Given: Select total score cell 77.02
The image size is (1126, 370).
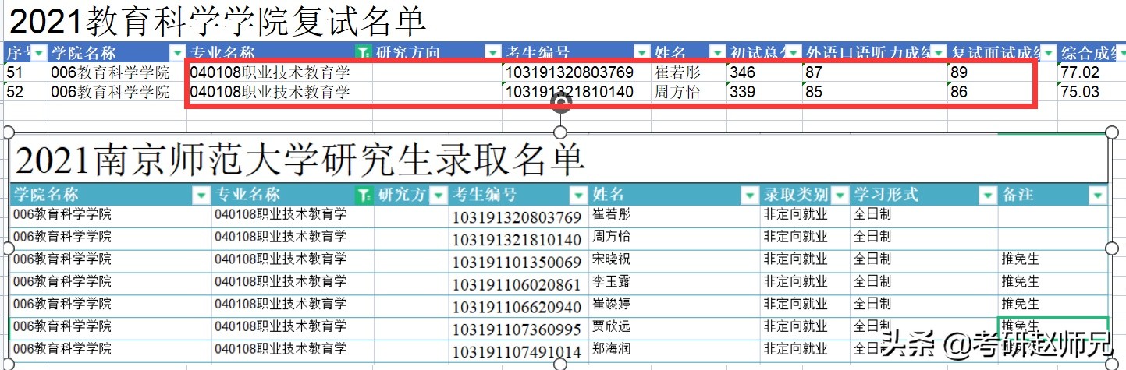Looking at the screenshot, I should (x=1092, y=73).
